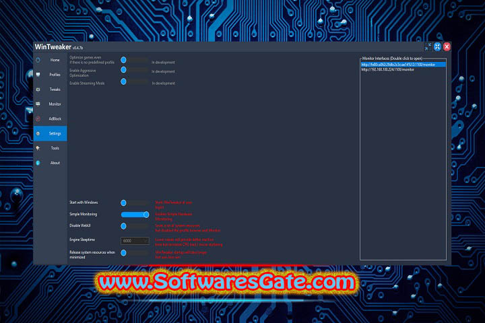Turn off the Simple Monitoring switch
The height and width of the screenshot is (323, 485).
[x=135, y=215]
